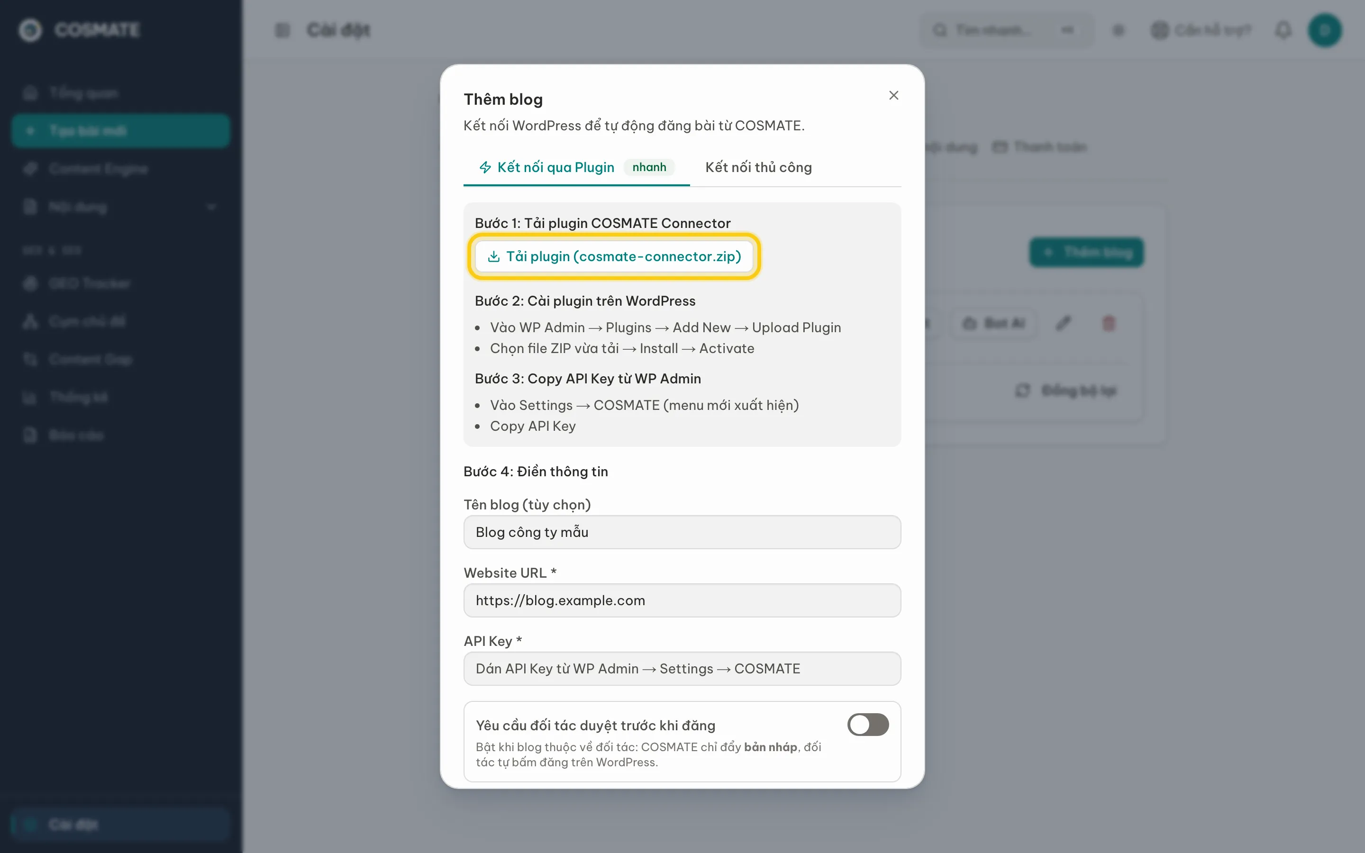This screenshot has height=853, width=1365.
Task: Focus the Tên blog input field
Action: pos(682,532)
